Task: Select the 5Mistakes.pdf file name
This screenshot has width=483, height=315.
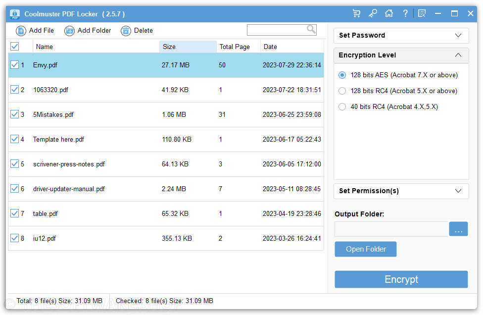Action: click(x=53, y=114)
